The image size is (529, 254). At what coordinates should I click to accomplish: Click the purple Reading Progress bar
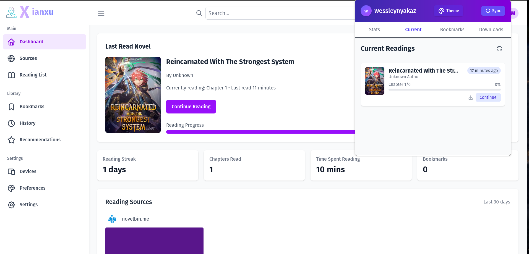(x=260, y=132)
